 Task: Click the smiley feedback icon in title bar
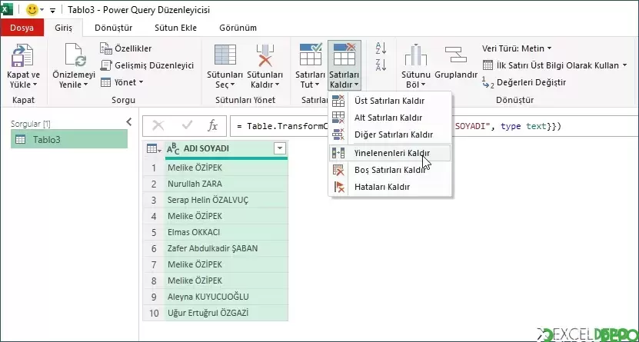pyautogui.click(x=32, y=10)
